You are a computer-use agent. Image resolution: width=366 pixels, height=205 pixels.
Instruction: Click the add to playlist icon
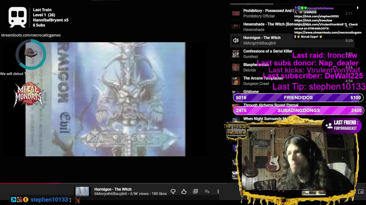[207, 192]
